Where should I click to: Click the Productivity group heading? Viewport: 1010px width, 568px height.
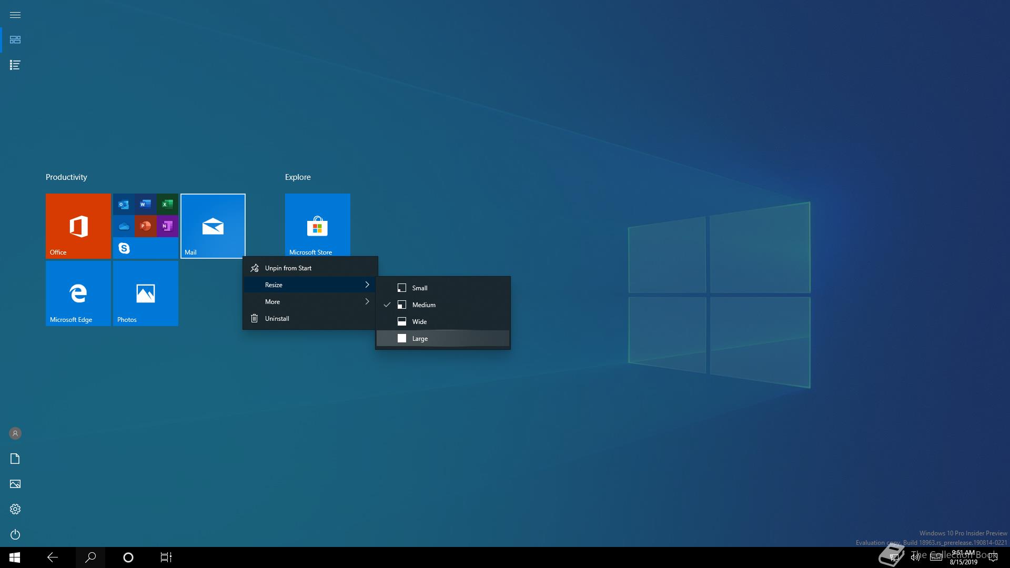click(66, 177)
